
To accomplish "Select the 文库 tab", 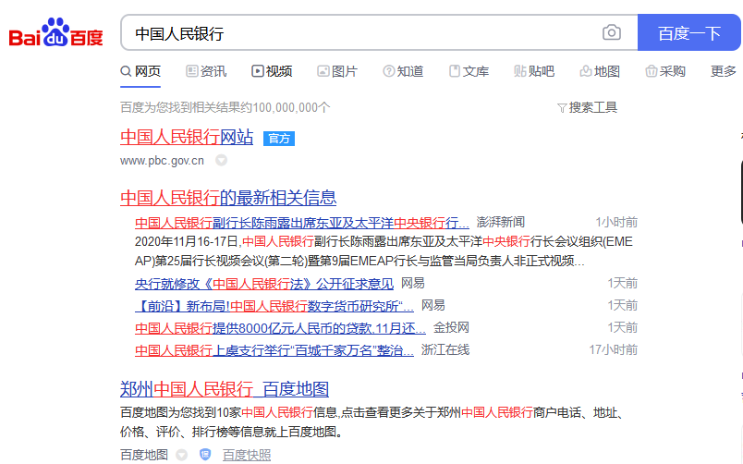I will click(x=469, y=71).
